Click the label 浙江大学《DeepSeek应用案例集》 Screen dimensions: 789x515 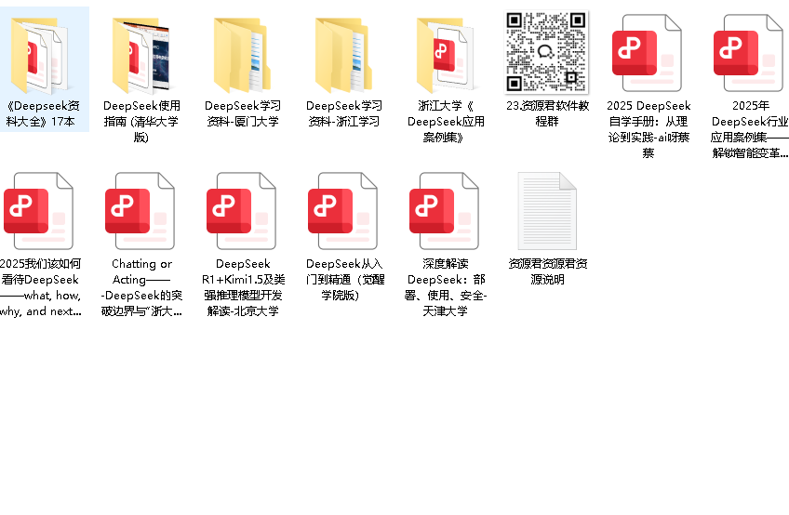click(x=446, y=121)
